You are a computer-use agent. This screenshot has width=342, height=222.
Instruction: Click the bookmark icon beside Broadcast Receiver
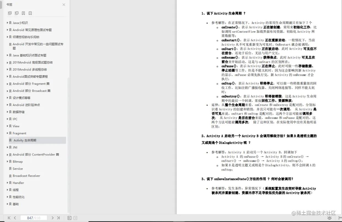tap(10, 176)
